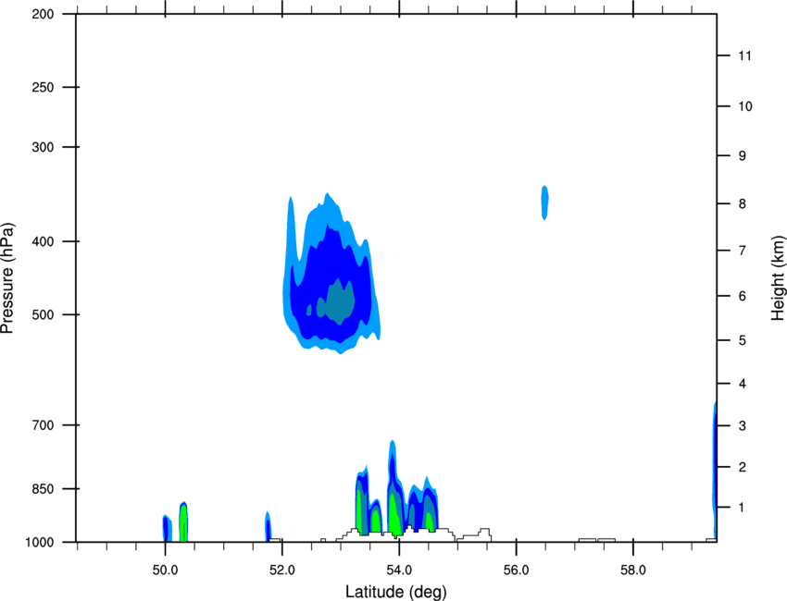Screen dimensions: 787x601
Task: Select the 300 pressure tick label
Action: (43, 147)
